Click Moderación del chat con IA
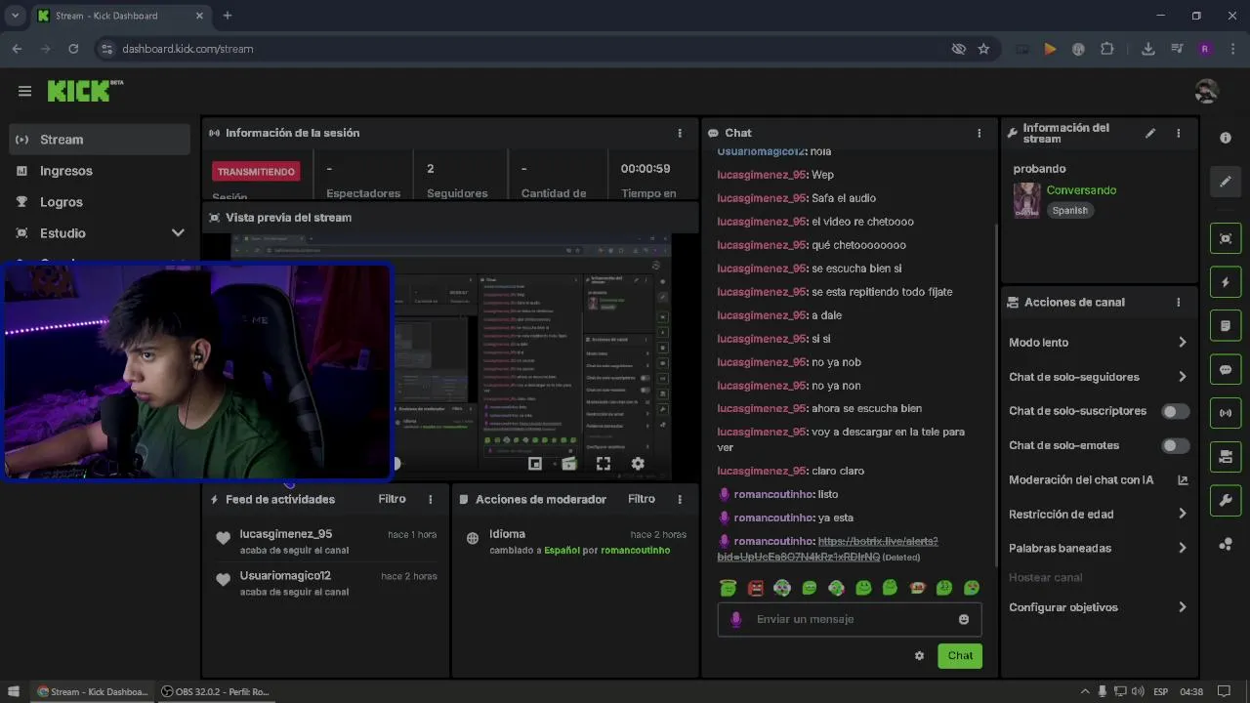The image size is (1250, 703). (x=1081, y=480)
